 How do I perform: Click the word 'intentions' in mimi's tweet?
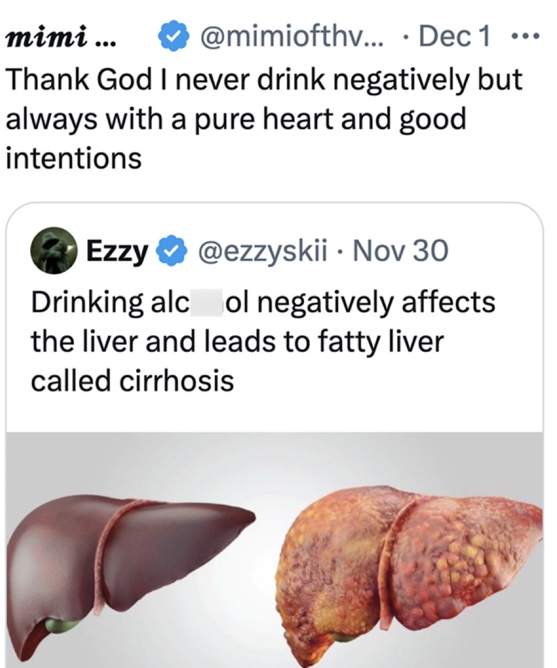point(73,158)
